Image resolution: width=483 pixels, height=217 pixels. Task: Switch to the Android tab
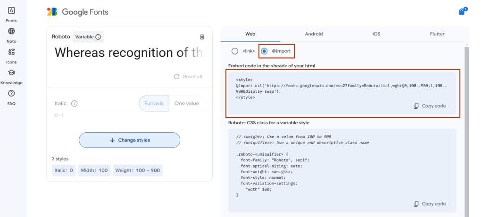314,34
